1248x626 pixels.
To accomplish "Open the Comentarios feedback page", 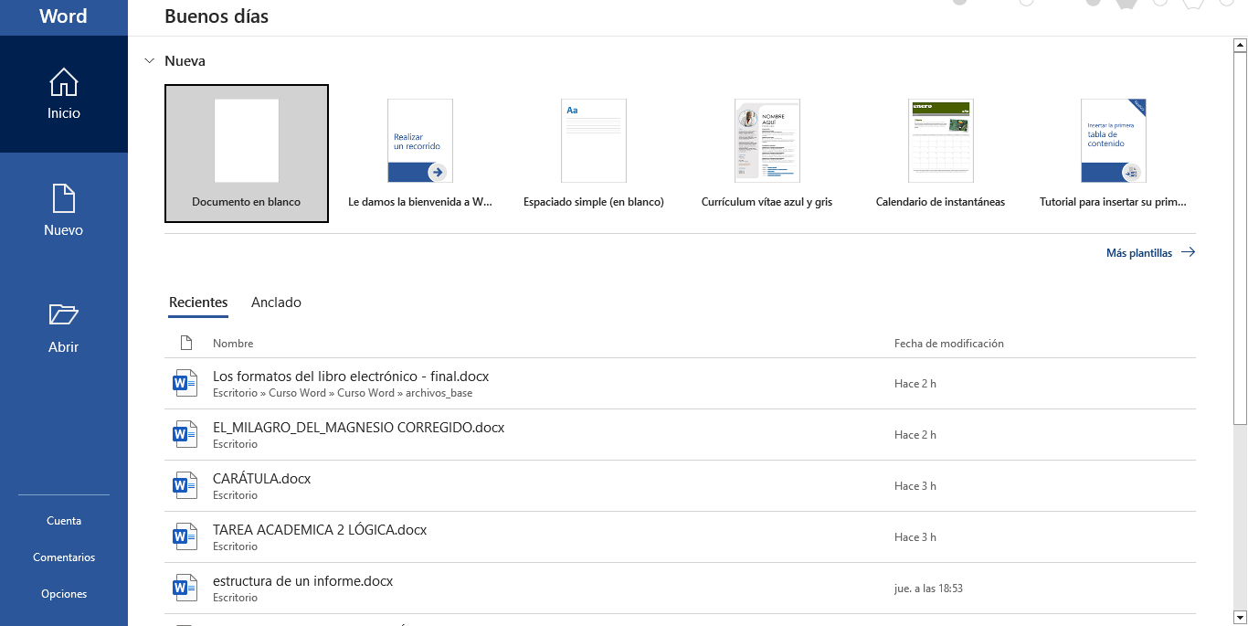I will [x=64, y=557].
